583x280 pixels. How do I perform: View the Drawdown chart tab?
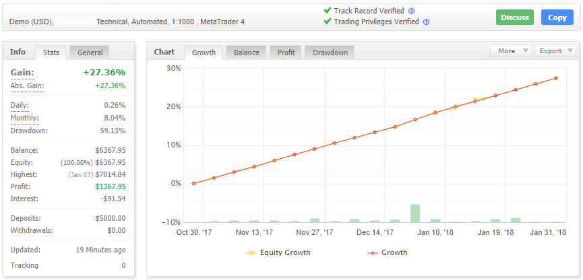(330, 53)
